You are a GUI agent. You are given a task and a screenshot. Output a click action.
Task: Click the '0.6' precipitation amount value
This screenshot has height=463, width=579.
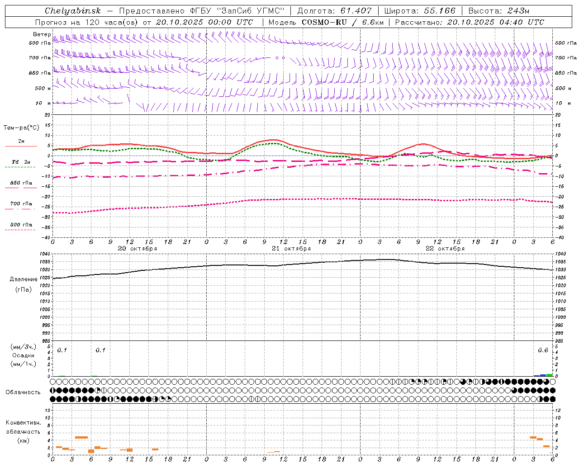click(543, 350)
